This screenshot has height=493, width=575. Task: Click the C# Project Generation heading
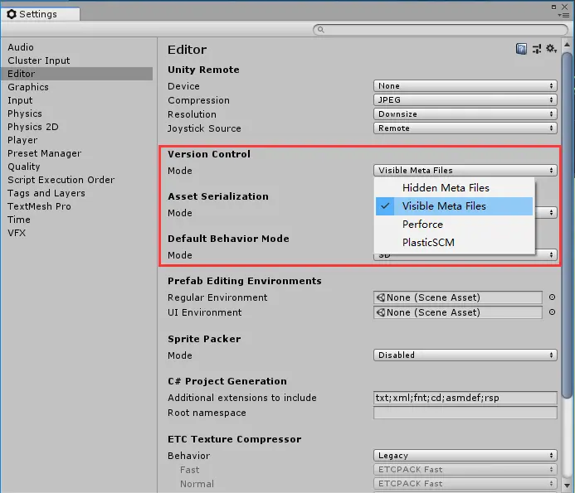(227, 381)
